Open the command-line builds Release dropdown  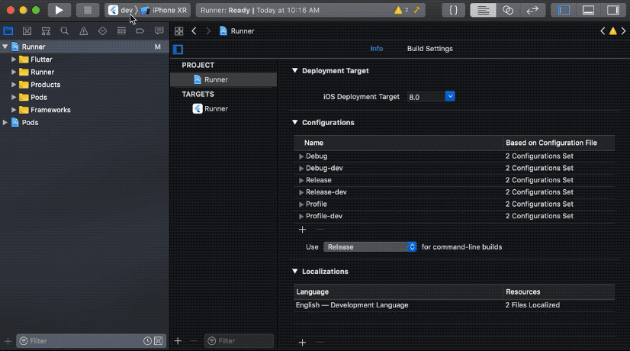coord(370,247)
